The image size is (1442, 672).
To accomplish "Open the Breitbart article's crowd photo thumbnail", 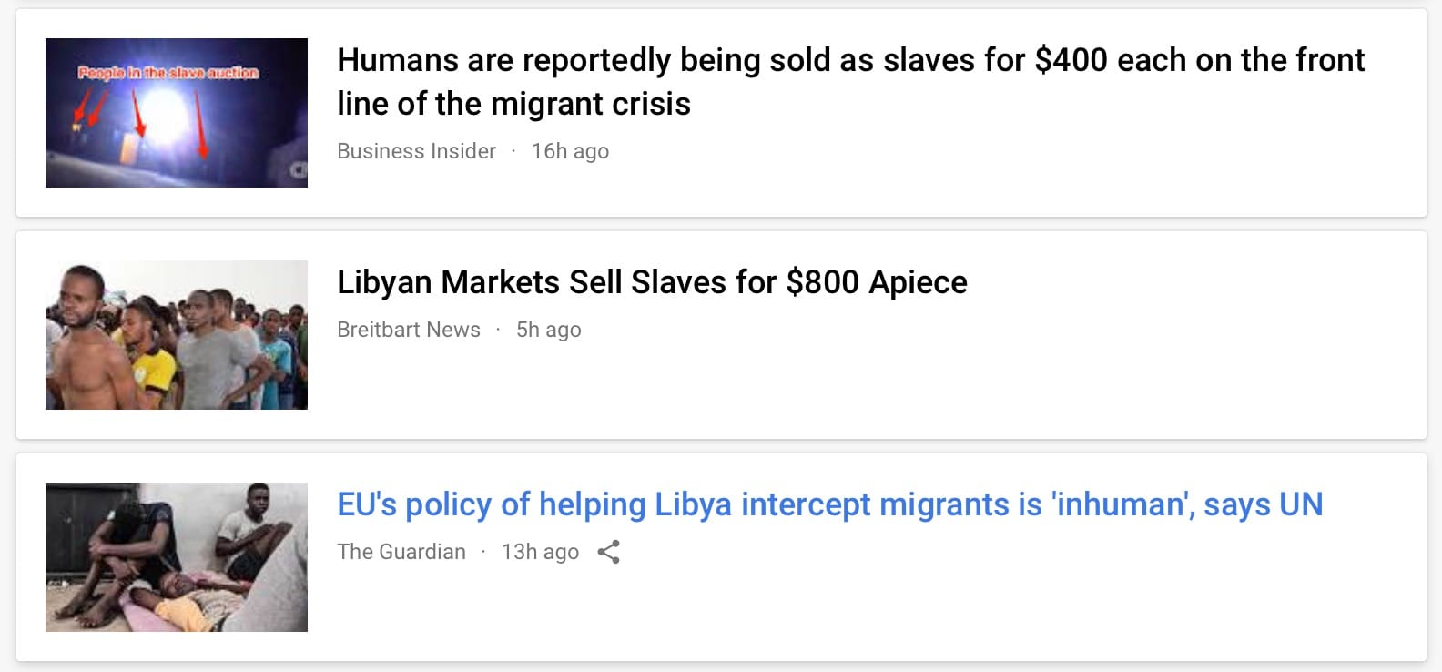I will coord(177,335).
